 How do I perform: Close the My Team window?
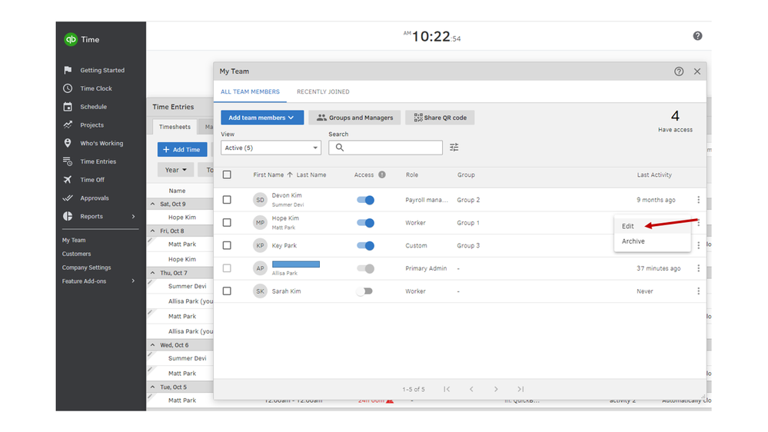(697, 71)
